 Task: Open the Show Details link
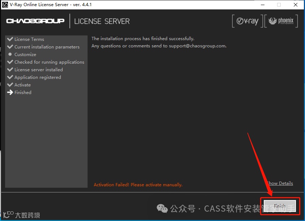pyautogui.click(x=280, y=183)
